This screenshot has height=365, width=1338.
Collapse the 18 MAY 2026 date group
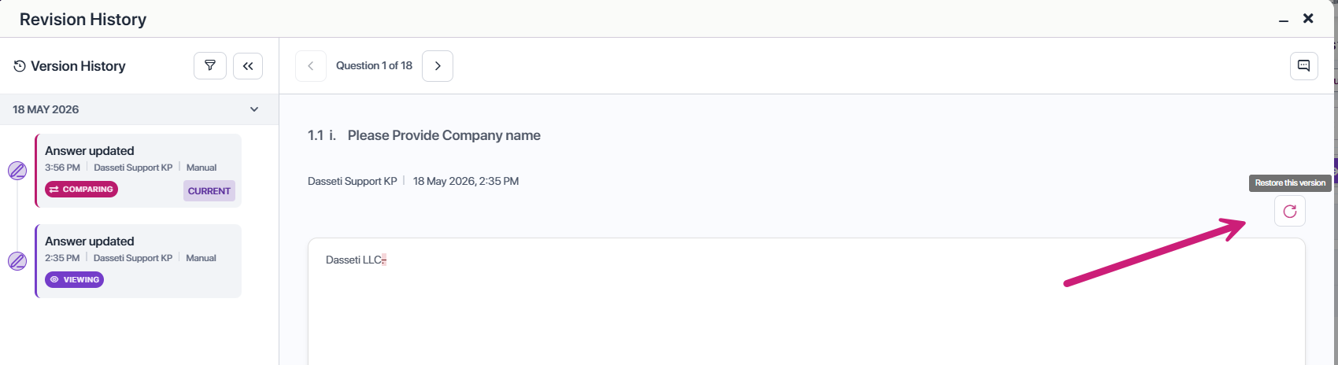254,109
